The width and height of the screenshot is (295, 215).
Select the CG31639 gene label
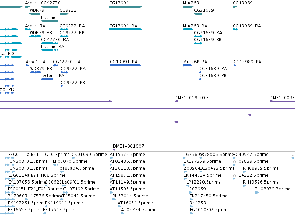point(204,10)
